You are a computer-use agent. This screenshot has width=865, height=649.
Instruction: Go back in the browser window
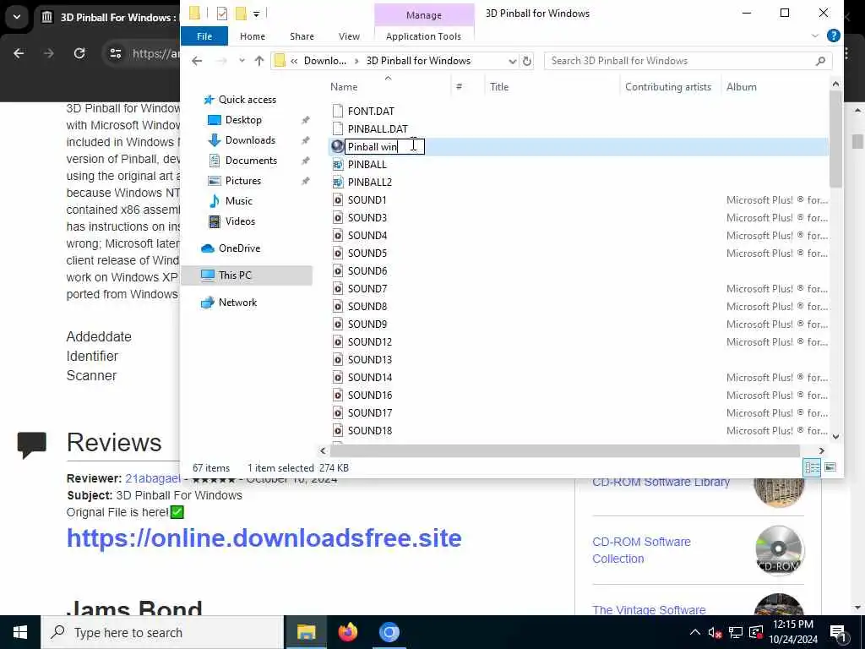[x=19, y=53]
